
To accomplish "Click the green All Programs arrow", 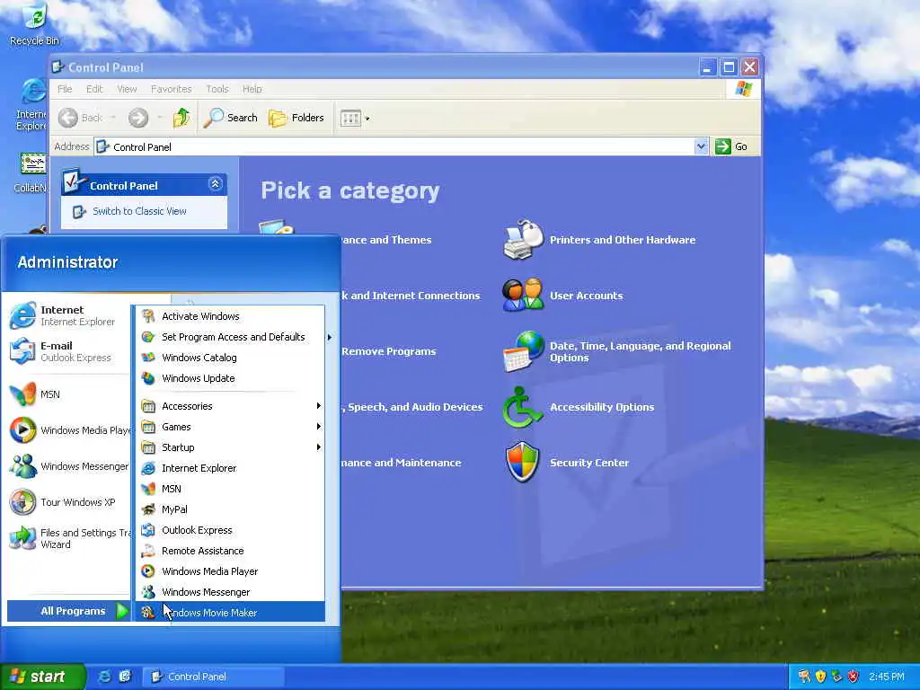I will pyautogui.click(x=122, y=611).
